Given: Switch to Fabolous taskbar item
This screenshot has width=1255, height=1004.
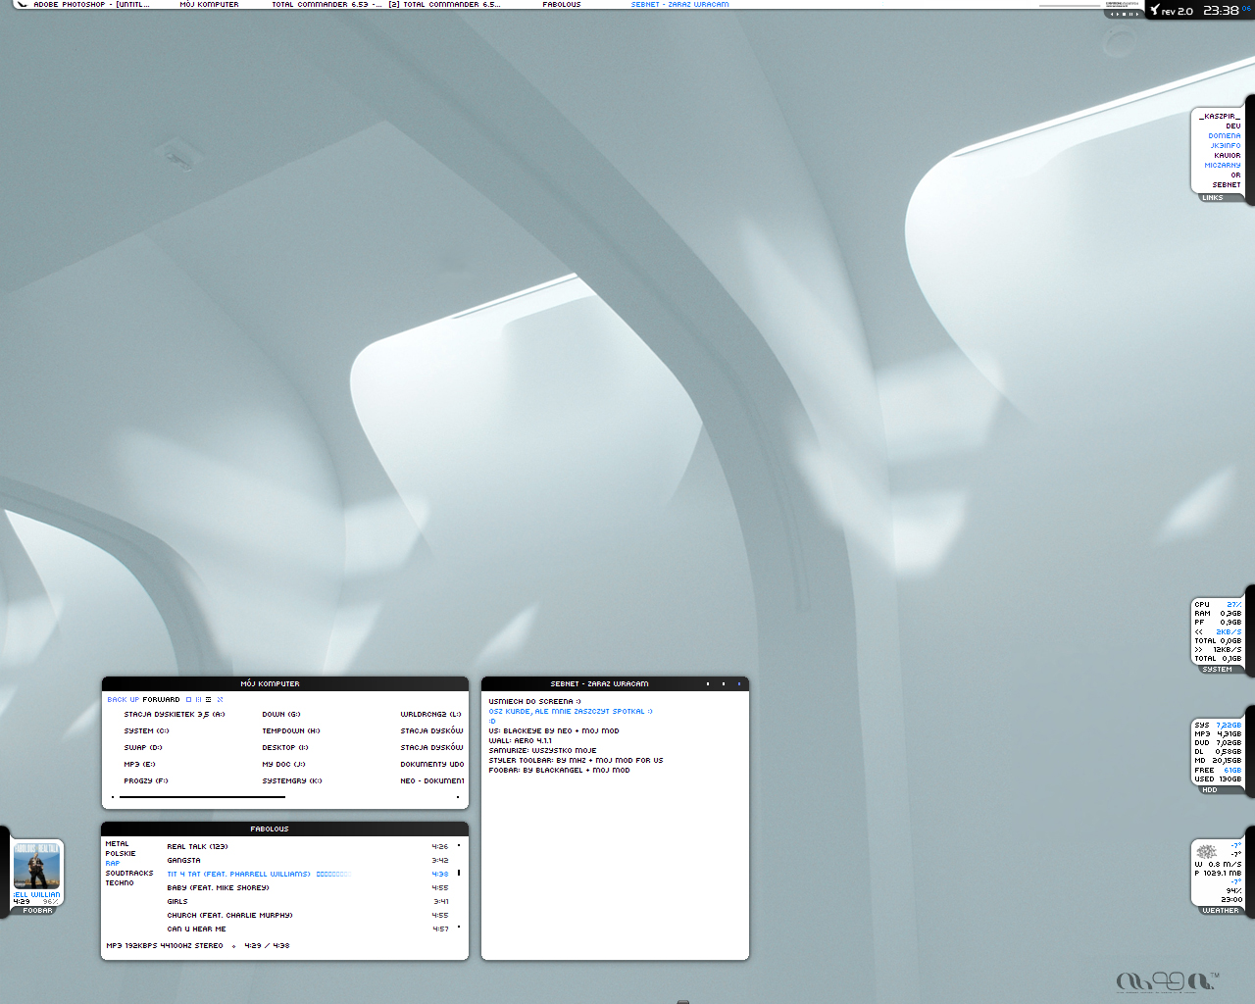Looking at the screenshot, I should coord(562,5).
